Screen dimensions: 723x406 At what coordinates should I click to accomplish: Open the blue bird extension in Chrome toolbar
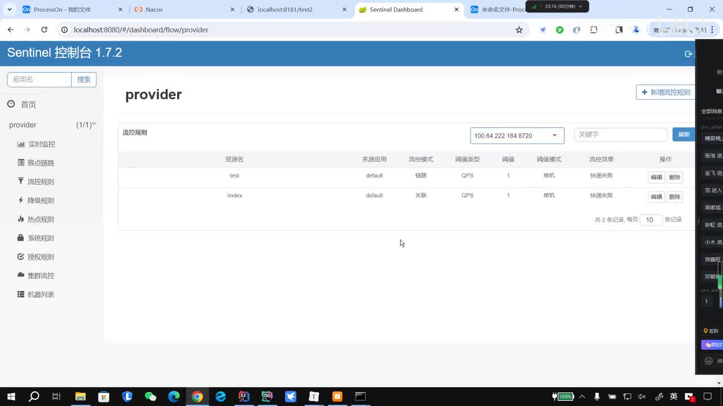tap(543, 30)
